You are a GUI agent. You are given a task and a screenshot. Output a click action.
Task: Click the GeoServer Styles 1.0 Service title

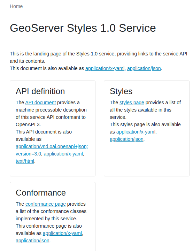tap(83, 28)
